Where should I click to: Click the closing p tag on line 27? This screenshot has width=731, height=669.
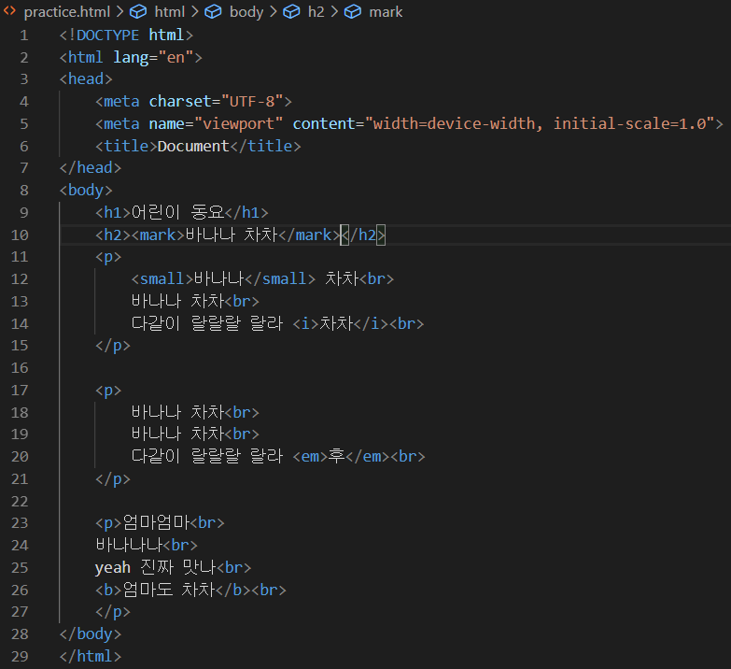(113, 612)
